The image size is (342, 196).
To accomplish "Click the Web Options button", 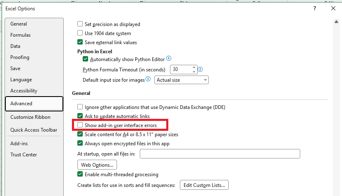I will coord(97,165).
